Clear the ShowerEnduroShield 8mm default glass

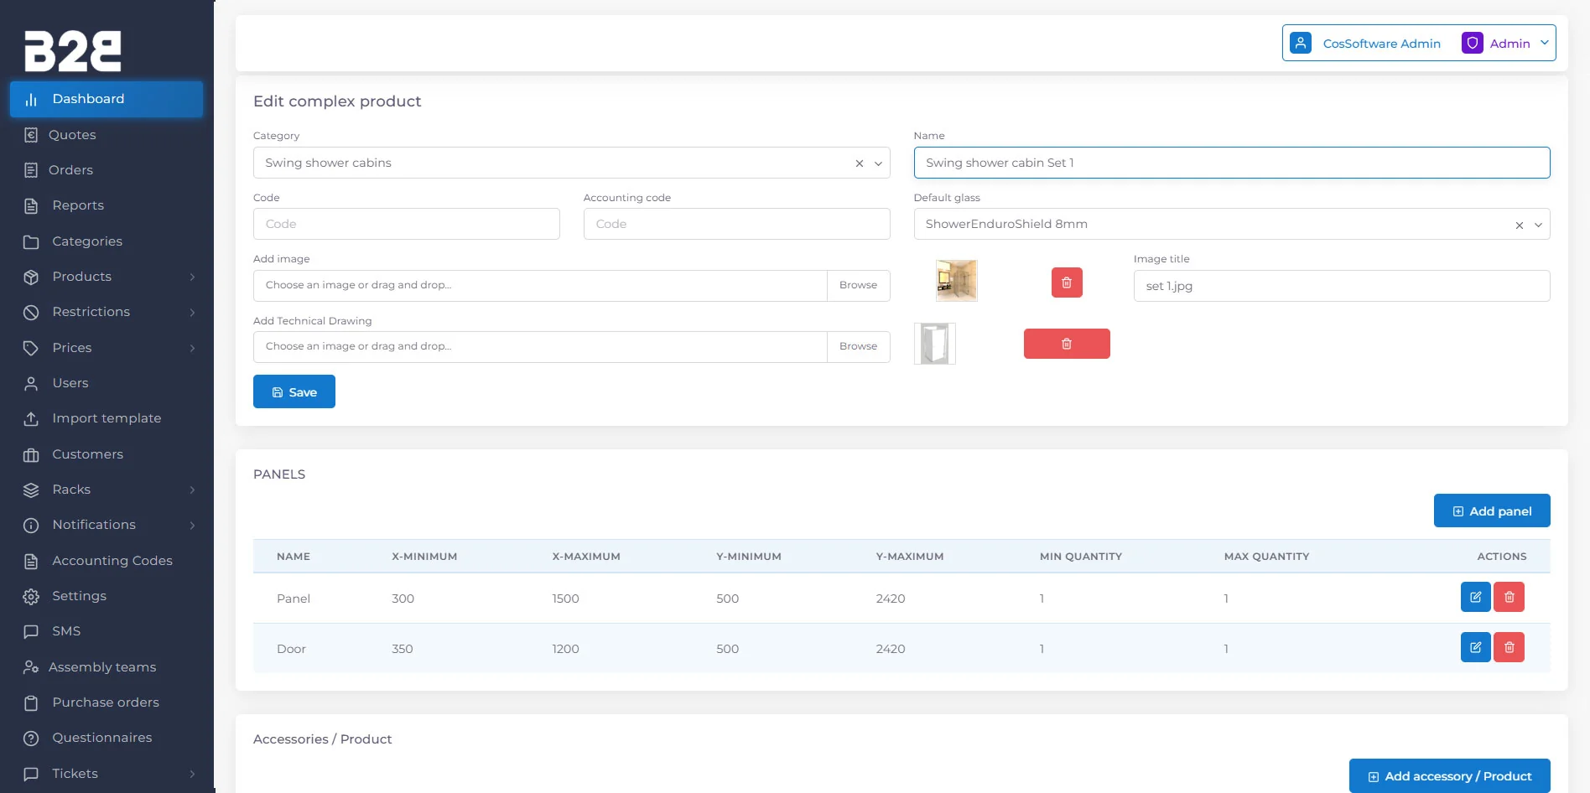pos(1519,225)
